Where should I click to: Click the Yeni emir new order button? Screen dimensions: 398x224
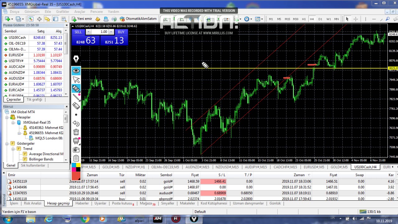82,19
